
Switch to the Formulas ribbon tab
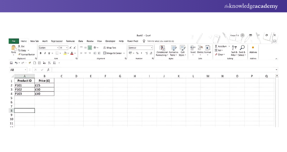point(70,41)
